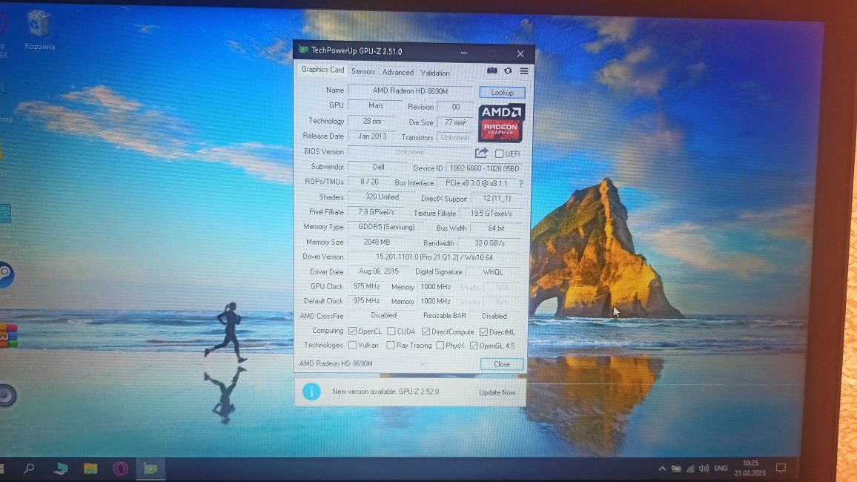Open the taskbar clock and date
The image size is (857, 482).
(x=750, y=468)
